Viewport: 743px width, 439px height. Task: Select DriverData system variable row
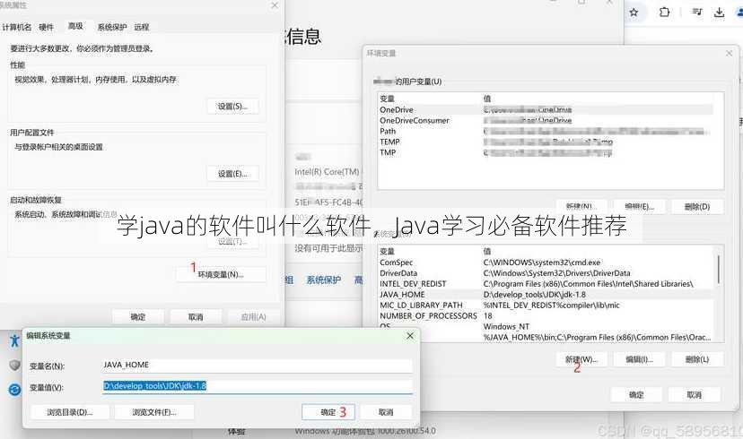point(546,273)
